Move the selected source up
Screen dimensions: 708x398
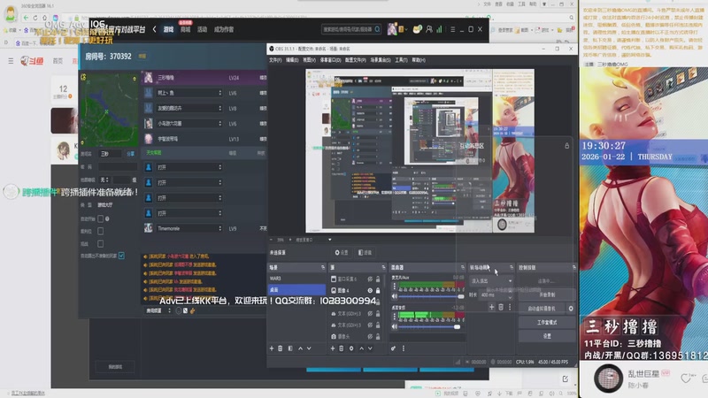(x=362, y=348)
